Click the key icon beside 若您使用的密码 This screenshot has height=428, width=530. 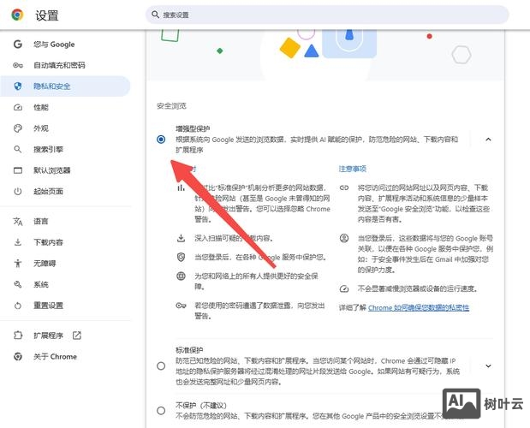182,306
